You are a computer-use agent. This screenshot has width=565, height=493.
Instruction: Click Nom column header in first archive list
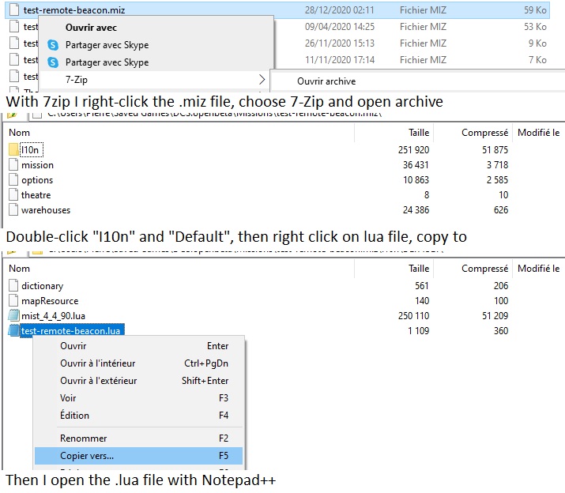20,133
